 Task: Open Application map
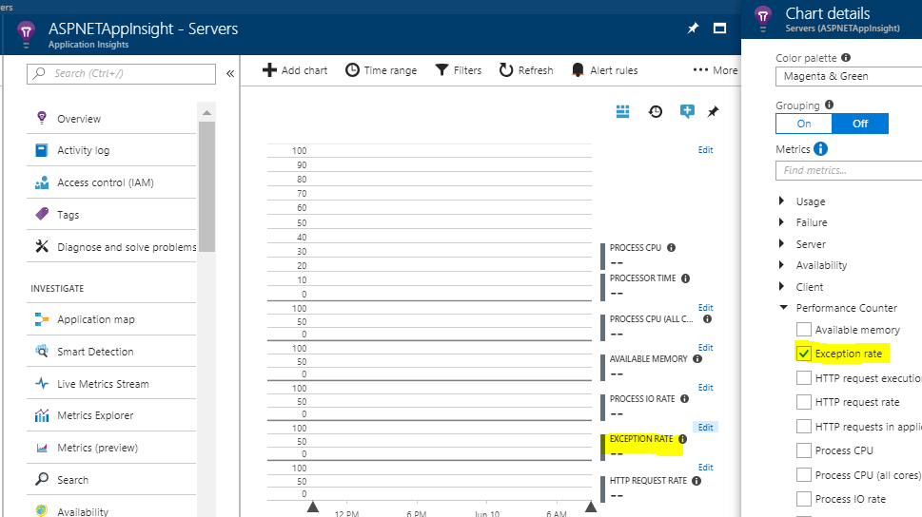(x=111, y=319)
